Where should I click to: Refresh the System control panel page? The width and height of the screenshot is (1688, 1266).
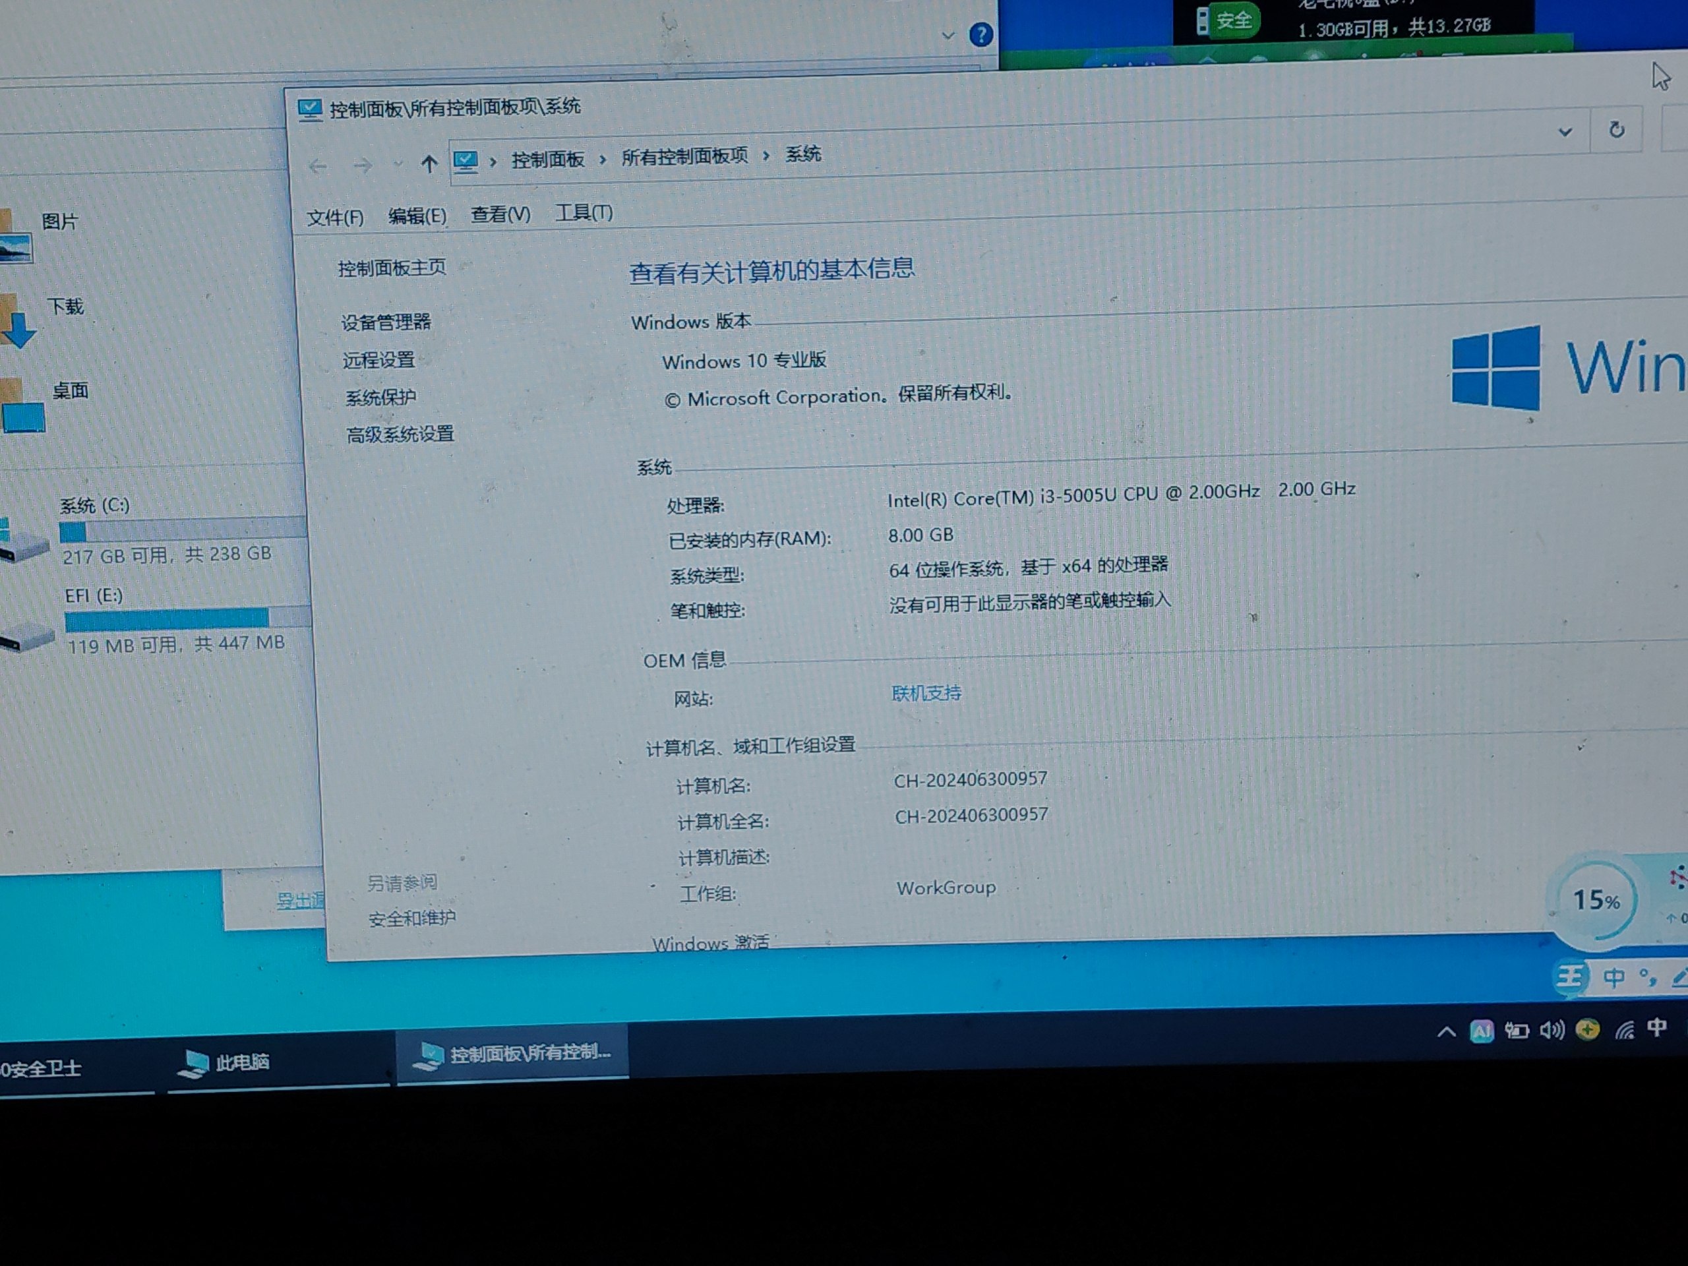coord(1615,130)
